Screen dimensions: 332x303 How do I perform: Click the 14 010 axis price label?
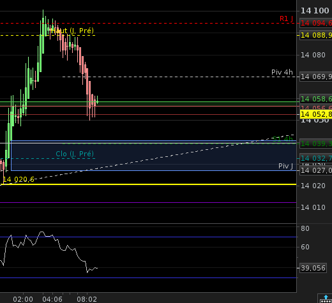(313, 207)
